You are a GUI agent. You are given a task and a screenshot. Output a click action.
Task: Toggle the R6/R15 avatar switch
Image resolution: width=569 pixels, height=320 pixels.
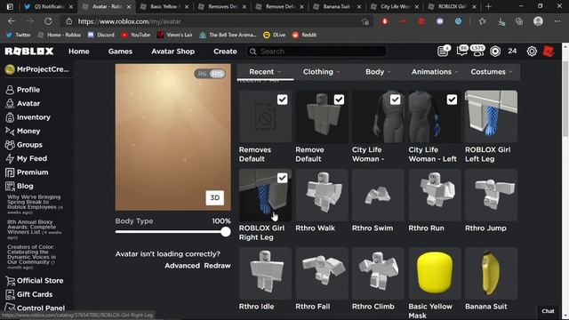[x=210, y=74]
